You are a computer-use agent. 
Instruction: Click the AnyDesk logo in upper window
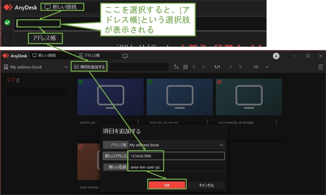click(20, 7)
